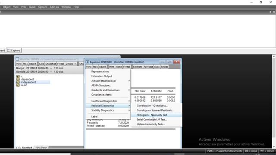Click DB = none status bar entry
Screen dimensions: 276x155
click(x=251, y=151)
